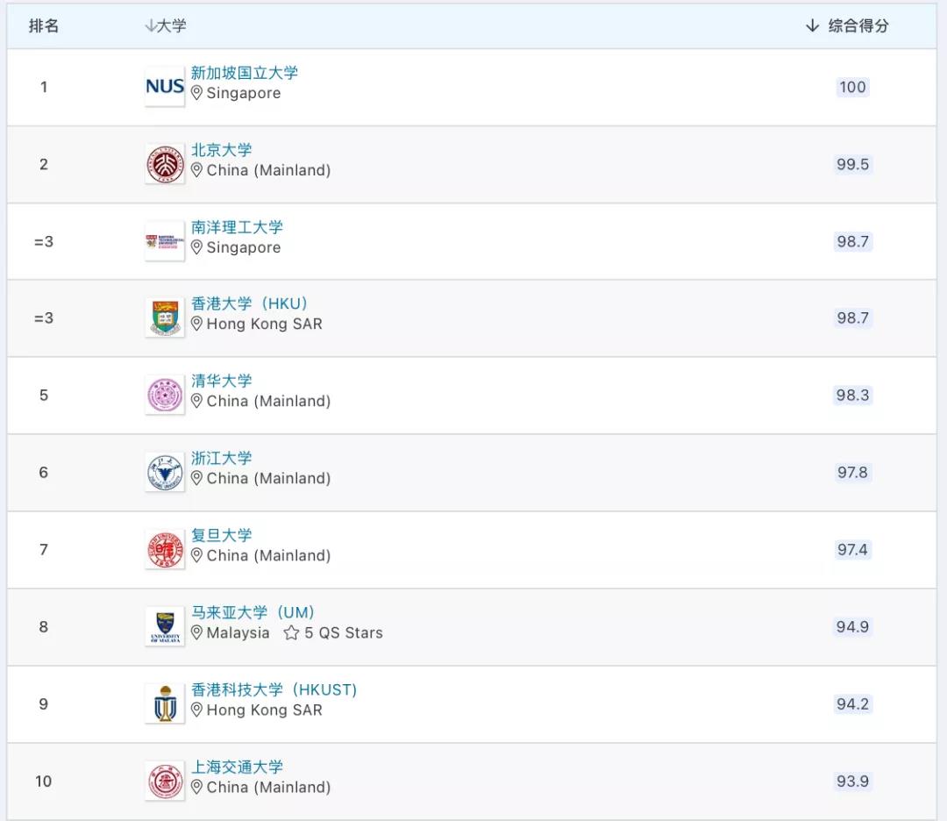Screen dimensions: 947x821
Task: Click the Fudan University red seal icon
Action: click(164, 549)
